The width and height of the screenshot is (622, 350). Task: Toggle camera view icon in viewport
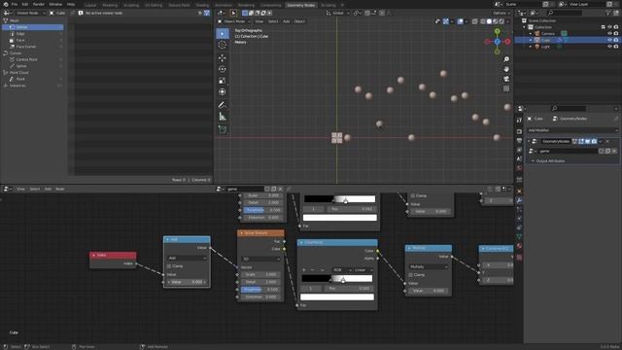coord(506,79)
